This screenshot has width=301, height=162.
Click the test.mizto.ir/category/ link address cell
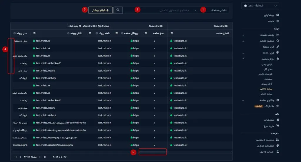click(56, 138)
